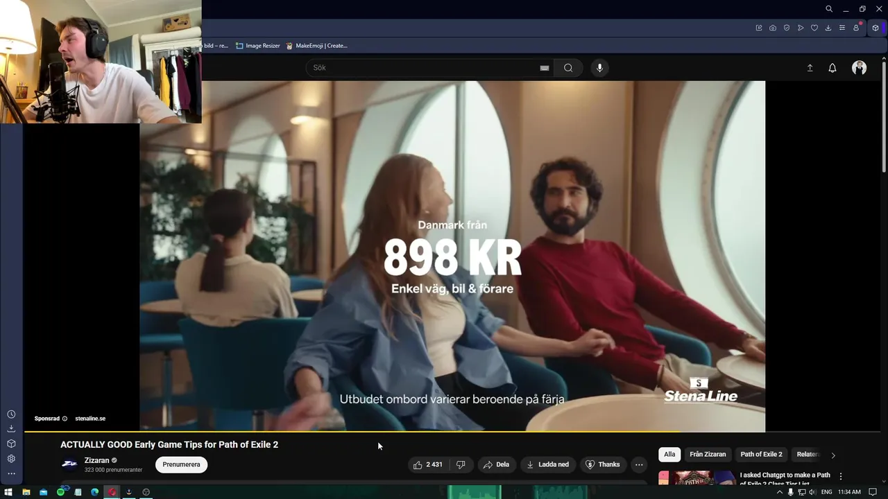Open File Explorer from the taskbar

(26, 492)
